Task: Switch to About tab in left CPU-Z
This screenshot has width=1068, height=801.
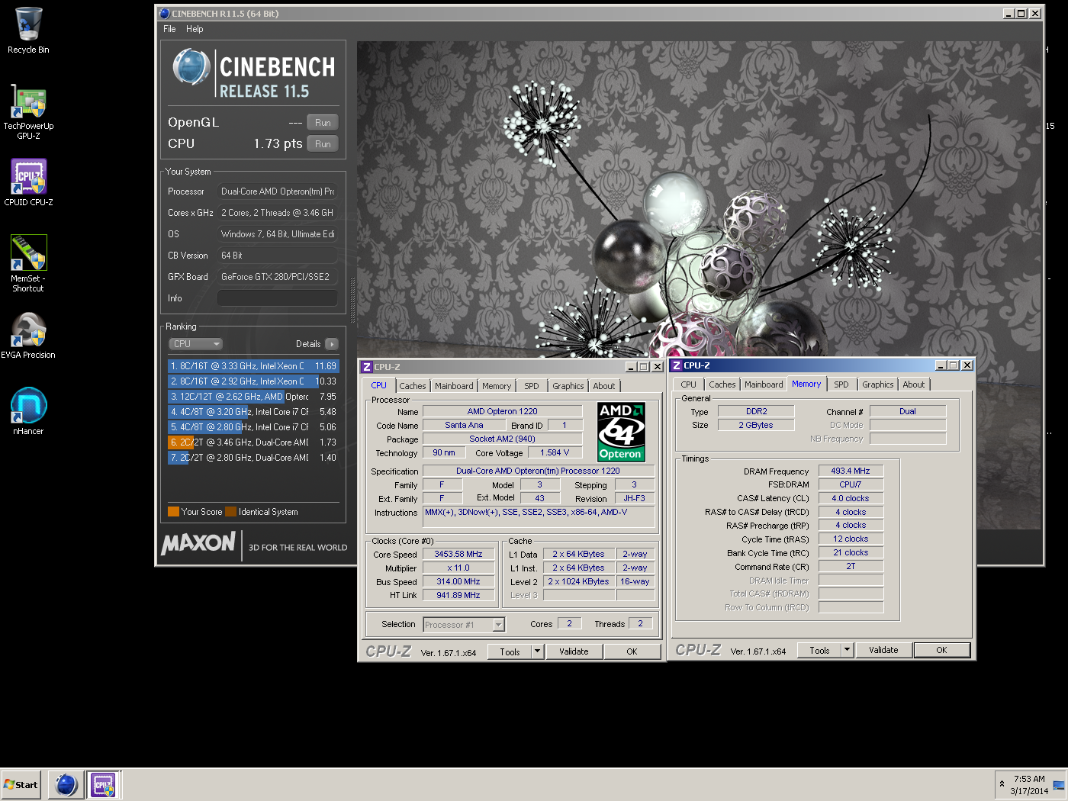Action: [604, 386]
